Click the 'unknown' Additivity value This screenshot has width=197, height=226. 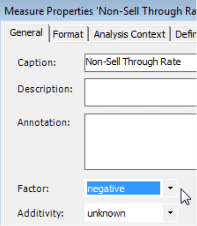[x=106, y=213]
